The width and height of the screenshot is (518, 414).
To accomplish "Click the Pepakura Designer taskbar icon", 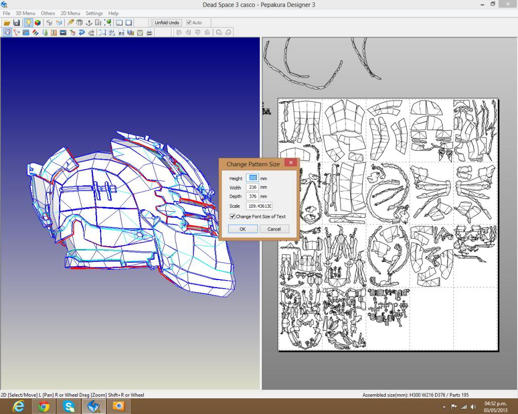I will [94, 406].
